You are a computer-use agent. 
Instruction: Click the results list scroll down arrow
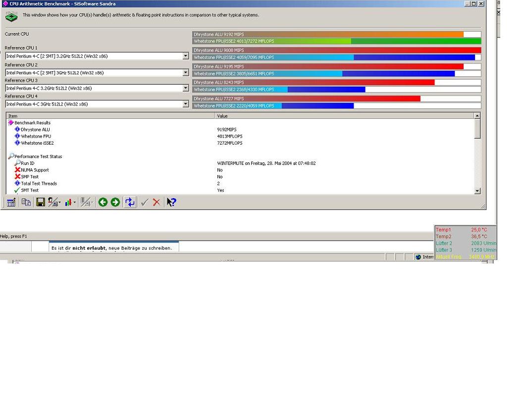(477, 191)
